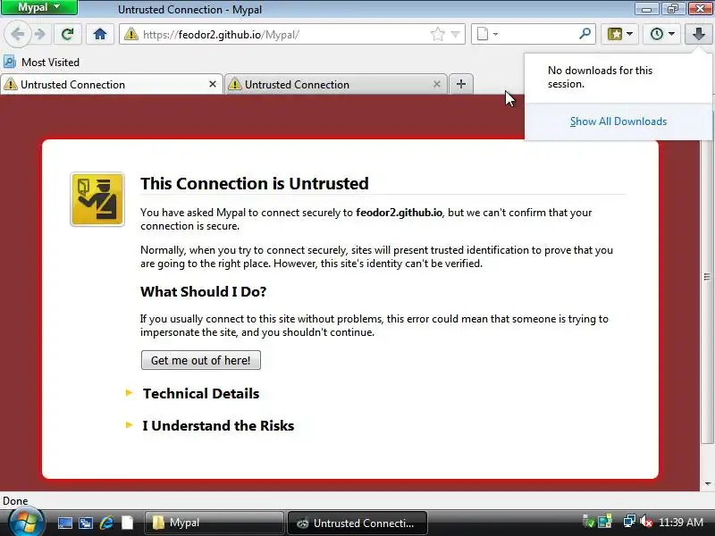Viewport: 715px width, 536px height.
Task: Launch Internet Explorer from the quick launch
Action: click(x=106, y=523)
